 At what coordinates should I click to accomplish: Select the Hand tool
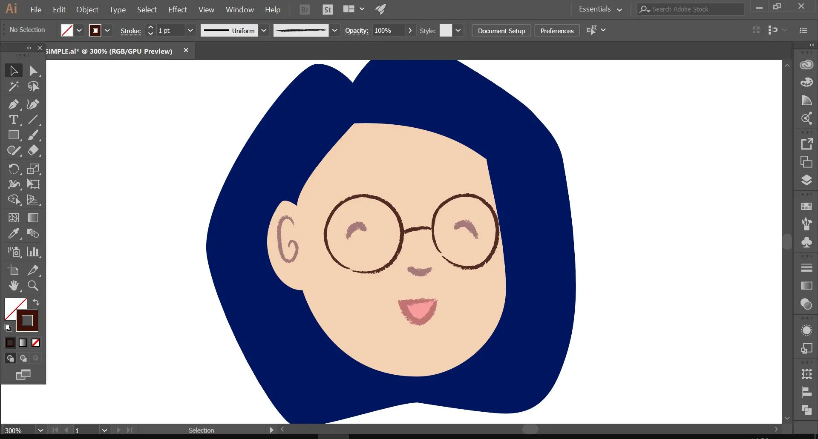coord(14,285)
